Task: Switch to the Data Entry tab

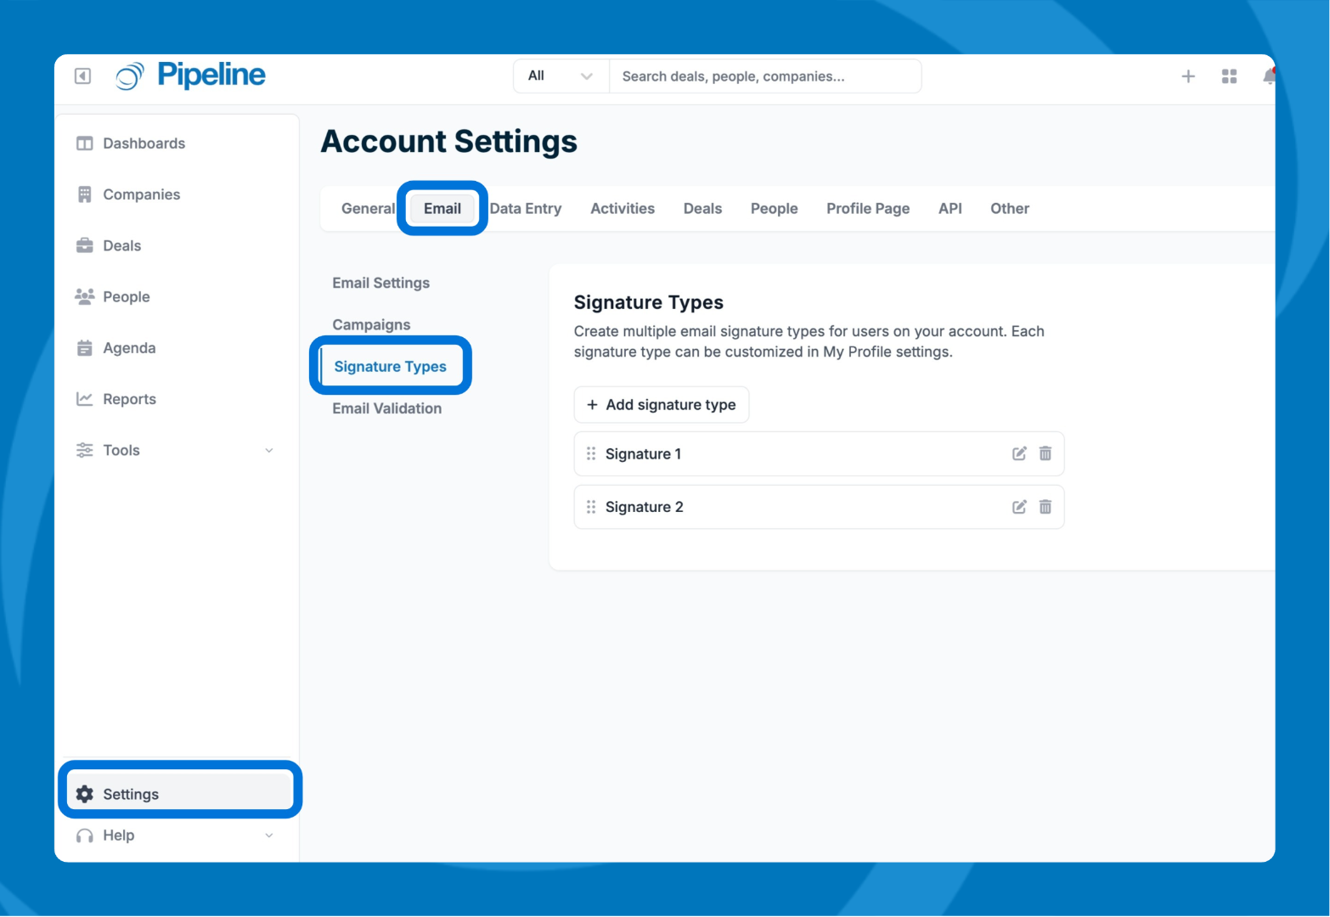Action: [x=526, y=209]
